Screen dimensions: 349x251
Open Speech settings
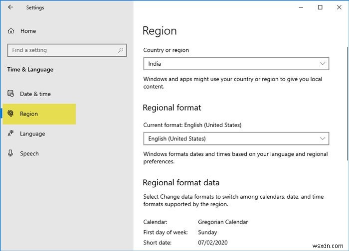(x=29, y=153)
